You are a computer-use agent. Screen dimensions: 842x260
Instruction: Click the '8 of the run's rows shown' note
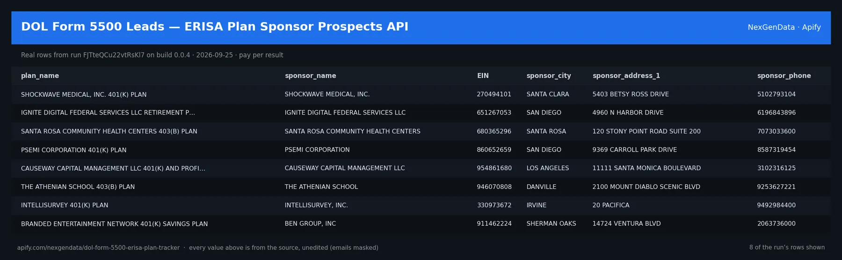[787, 248]
